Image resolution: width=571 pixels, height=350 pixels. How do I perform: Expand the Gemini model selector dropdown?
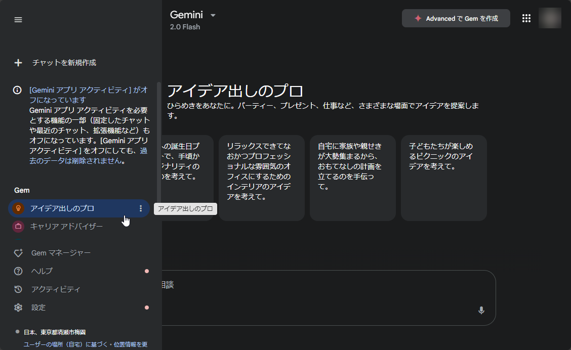click(213, 15)
